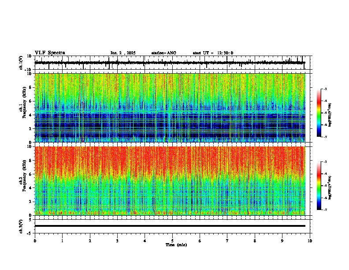Image resolution: width=349 pixels, height=270 pixels.
Task: Click the "station=ANG" header label
Action: 163,53
